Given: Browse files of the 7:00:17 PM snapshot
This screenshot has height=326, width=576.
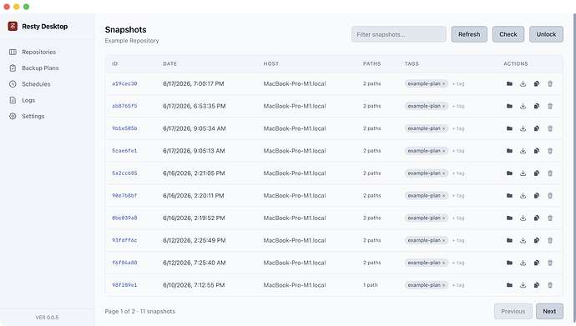Looking at the screenshot, I should pyautogui.click(x=509, y=83).
